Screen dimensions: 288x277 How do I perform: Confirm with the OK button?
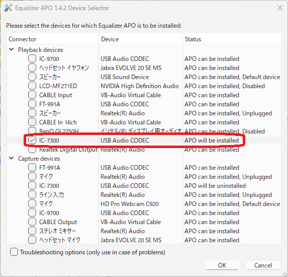coord(222,265)
